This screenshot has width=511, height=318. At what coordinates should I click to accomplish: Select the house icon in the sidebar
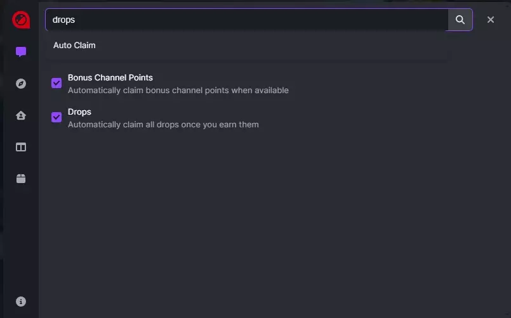21,115
